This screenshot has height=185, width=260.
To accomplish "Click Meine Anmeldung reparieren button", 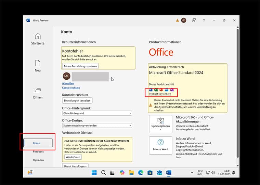I will pyautogui.click(x=80, y=66).
